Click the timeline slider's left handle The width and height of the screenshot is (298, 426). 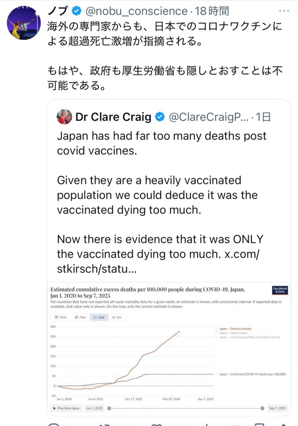(x=109, y=409)
